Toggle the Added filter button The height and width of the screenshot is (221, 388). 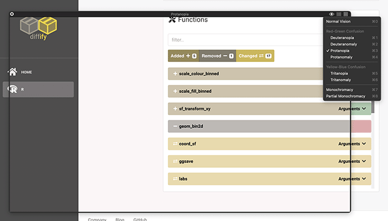[x=183, y=56]
